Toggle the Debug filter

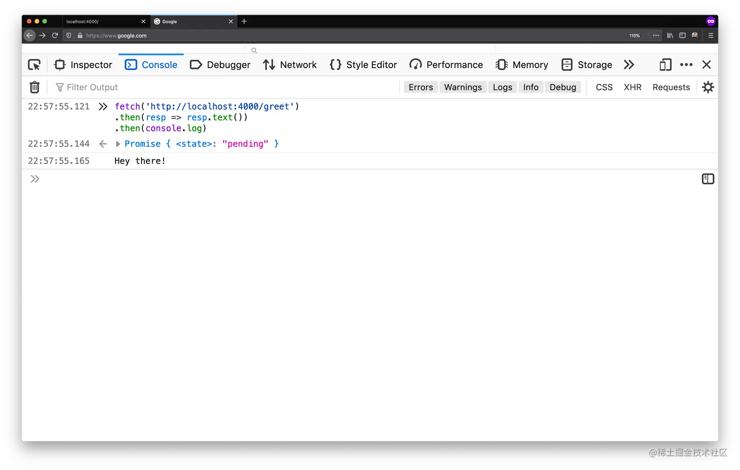point(563,87)
